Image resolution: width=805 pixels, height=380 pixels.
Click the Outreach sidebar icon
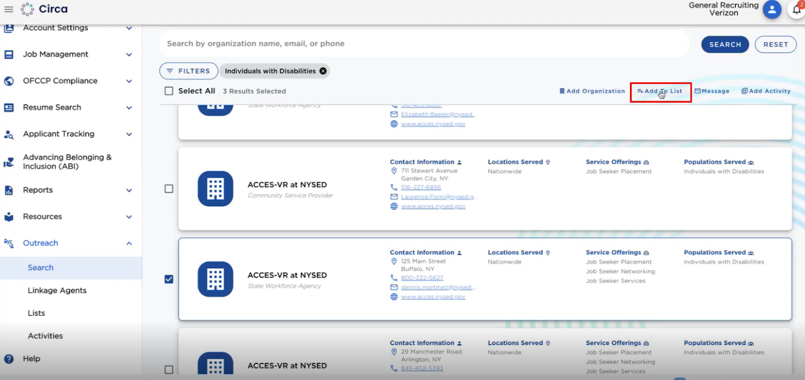click(9, 243)
